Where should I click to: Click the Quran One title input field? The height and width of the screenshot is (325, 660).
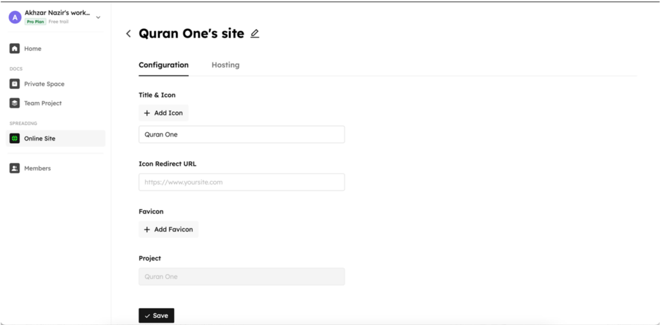[242, 135]
